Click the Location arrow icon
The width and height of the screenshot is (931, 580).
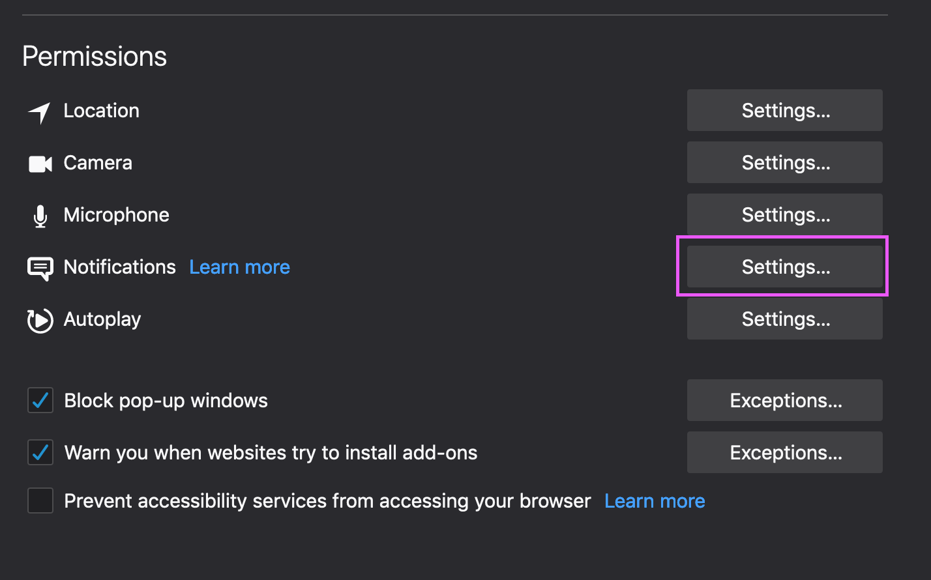pyautogui.click(x=40, y=112)
